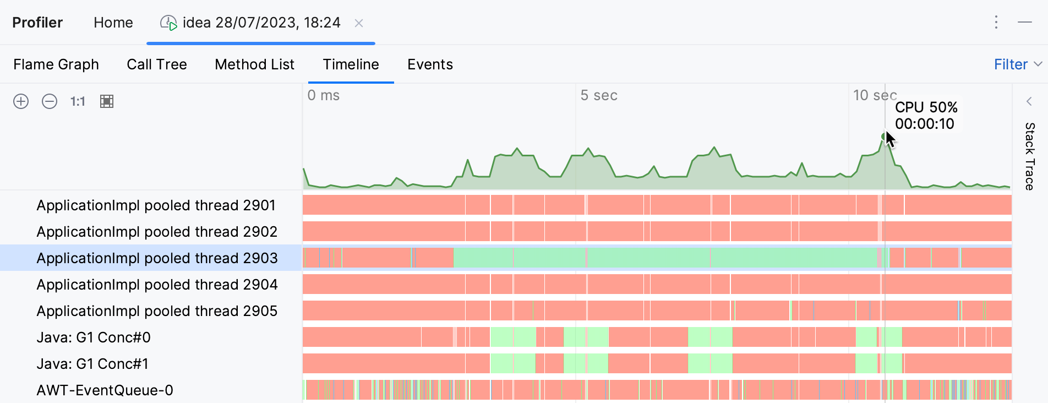Click the fit-to-window timeline icon

click(107, 101)
